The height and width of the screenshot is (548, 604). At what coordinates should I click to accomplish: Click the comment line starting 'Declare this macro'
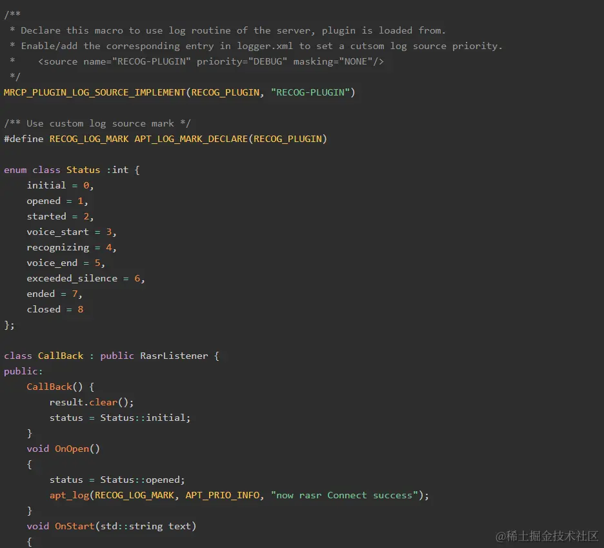click(x=228, y=30)
